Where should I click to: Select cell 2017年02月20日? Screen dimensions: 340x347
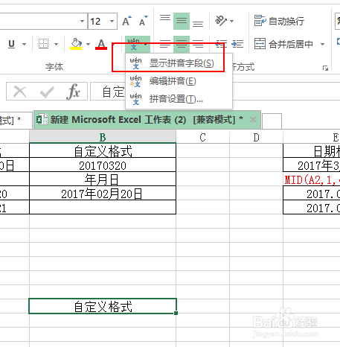coord(103,194)
